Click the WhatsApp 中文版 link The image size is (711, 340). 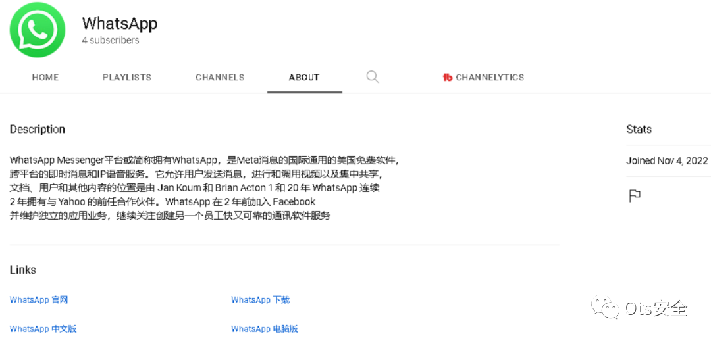[43, 329]
